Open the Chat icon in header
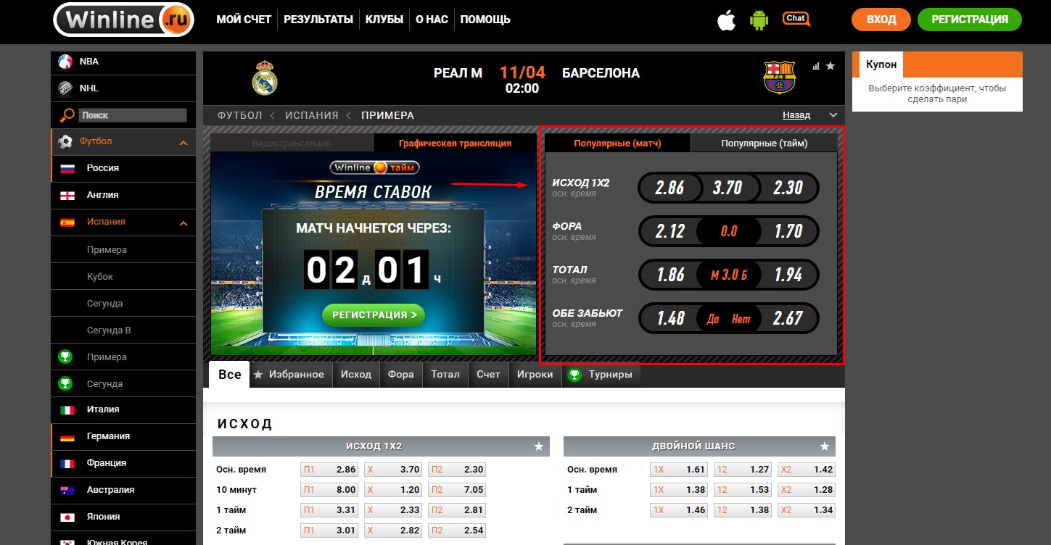Image resolution: width=1051 pixels, height=545 pixels. 796,19
